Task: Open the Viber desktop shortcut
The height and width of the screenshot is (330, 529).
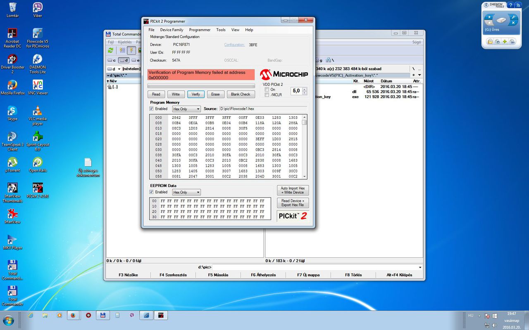Action: (38, 10)
